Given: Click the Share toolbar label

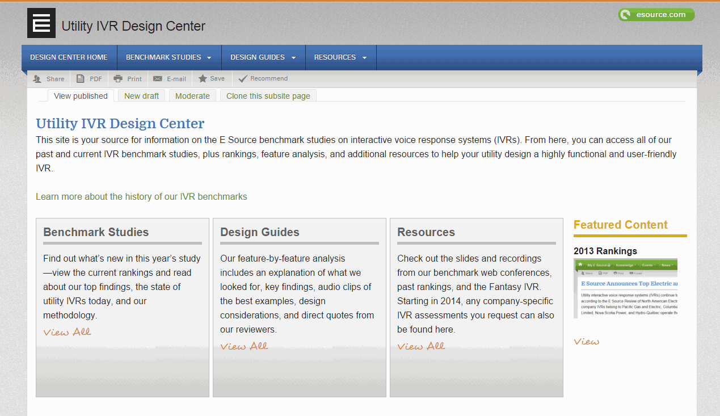Looking at the screenshot, I should (x=56, y=79).
